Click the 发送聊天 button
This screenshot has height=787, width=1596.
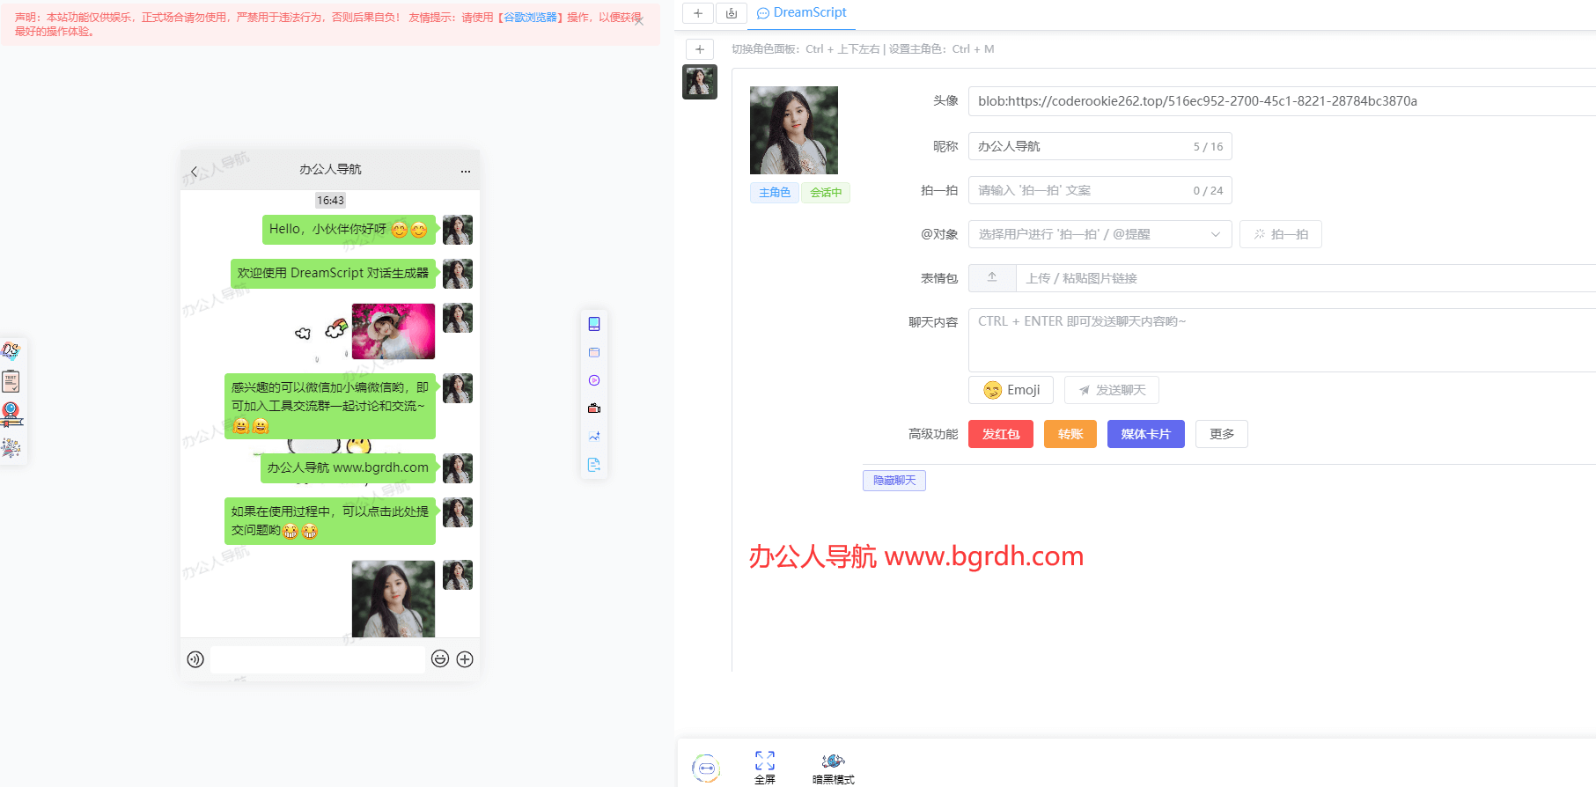pyautogui.click(x=1112, y=390)
